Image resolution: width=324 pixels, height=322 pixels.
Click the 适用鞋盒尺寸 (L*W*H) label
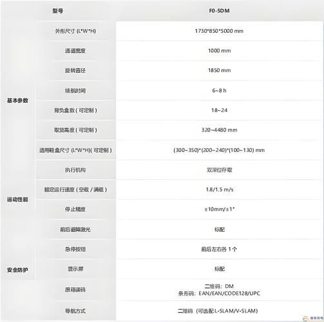pos(75,150)
